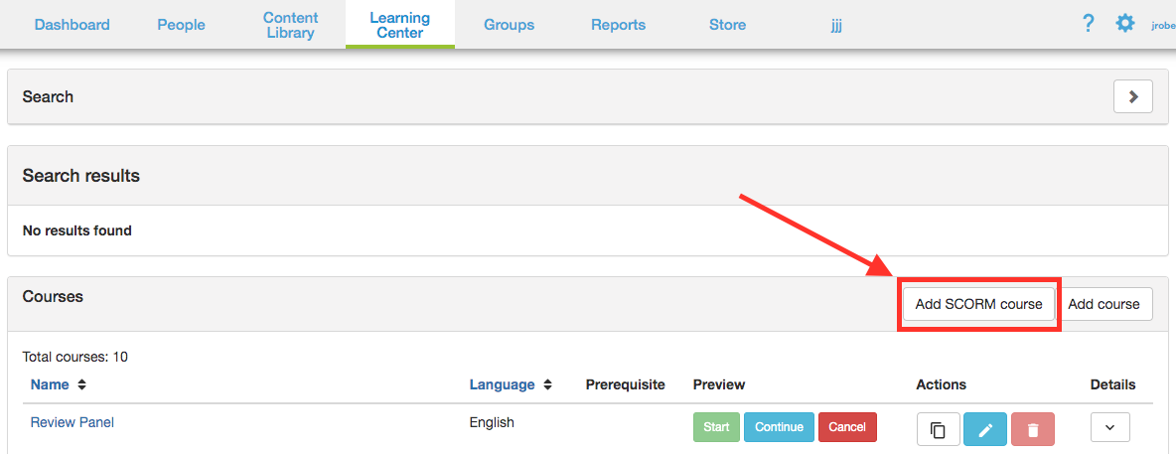Switch to the Dashboard tab
Screen dimensions: 1176x454
pos(72,25)
